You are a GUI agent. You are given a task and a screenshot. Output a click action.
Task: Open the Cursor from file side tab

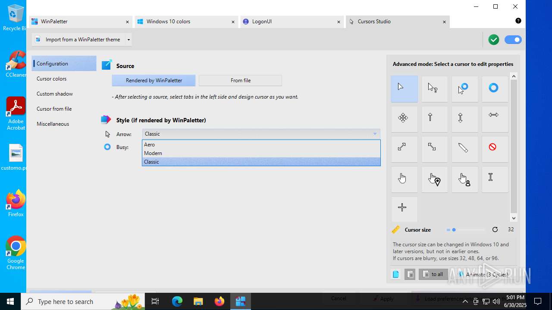tap(64, 109)
